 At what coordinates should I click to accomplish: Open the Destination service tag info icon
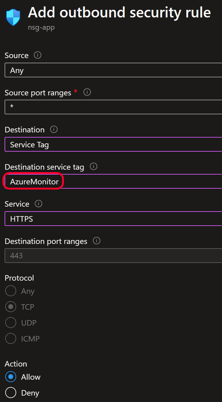pyautogui.click(x=94, y=166)
